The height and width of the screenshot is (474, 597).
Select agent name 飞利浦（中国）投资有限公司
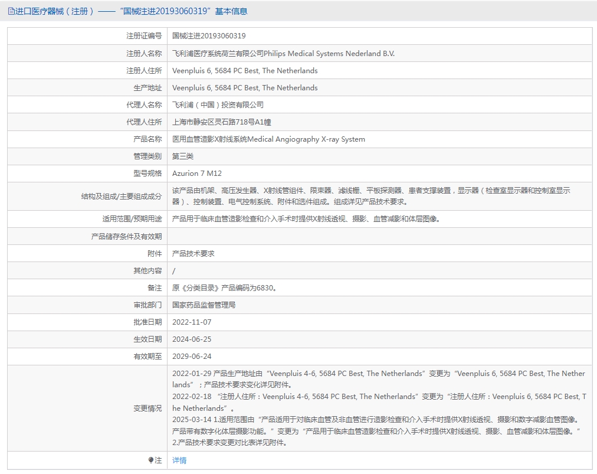[x=218, y=105]
